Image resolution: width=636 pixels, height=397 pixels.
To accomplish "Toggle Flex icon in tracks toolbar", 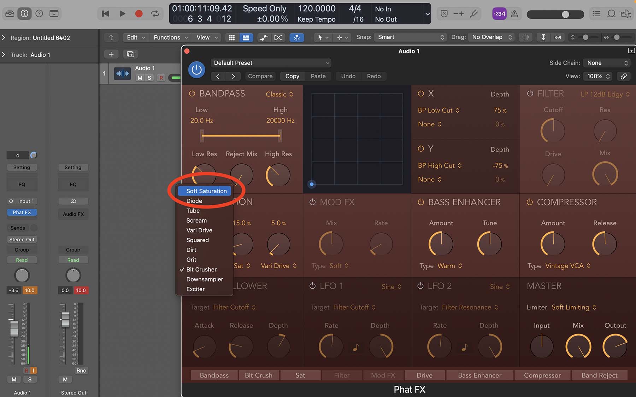I will (278, 37).
